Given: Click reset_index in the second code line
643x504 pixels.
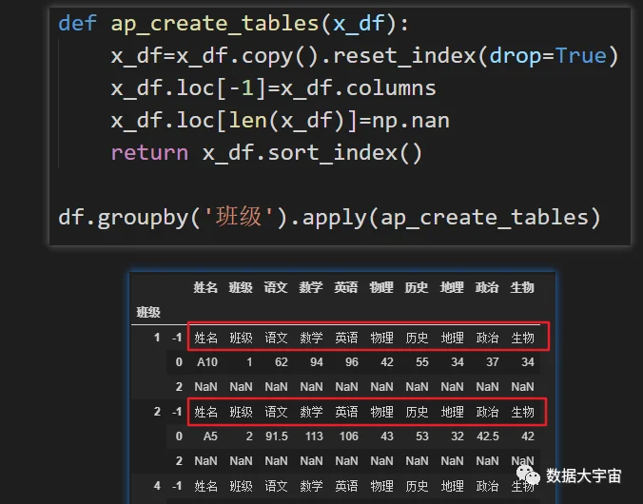Looking at the screenshot, I should [404, 55].
